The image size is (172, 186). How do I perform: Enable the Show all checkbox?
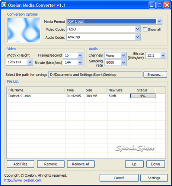145,29
